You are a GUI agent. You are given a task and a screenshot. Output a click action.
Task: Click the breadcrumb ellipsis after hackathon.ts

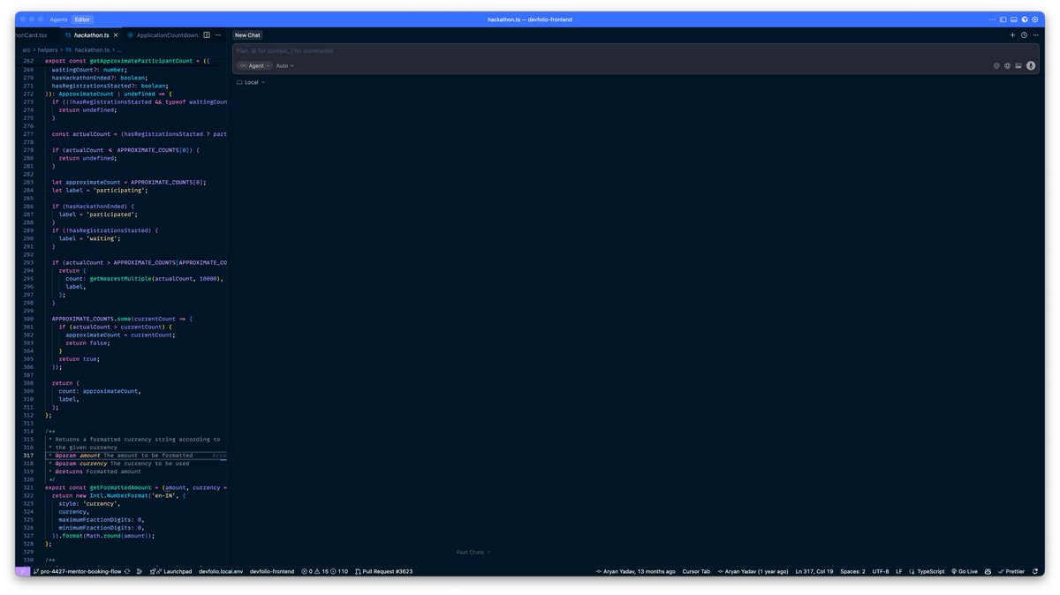pos(119,50)
